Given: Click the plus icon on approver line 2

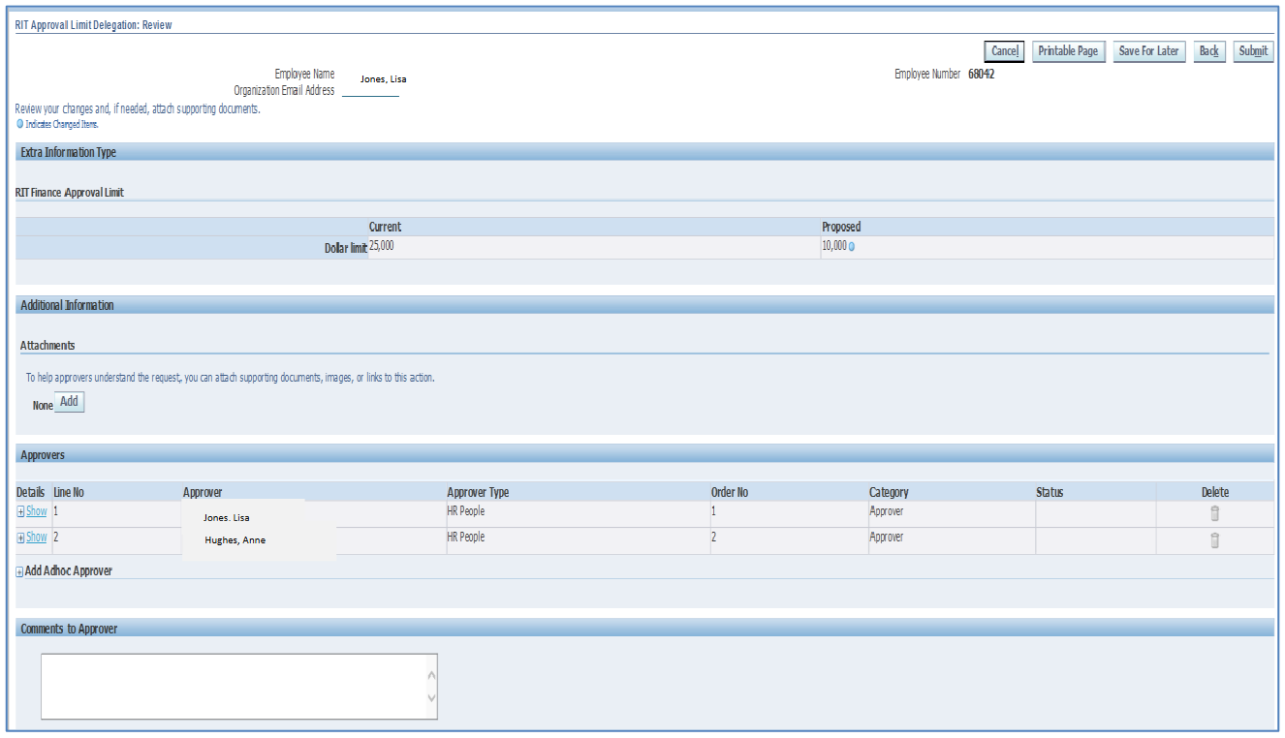Looking at the screenshot, I should point(21,538).
